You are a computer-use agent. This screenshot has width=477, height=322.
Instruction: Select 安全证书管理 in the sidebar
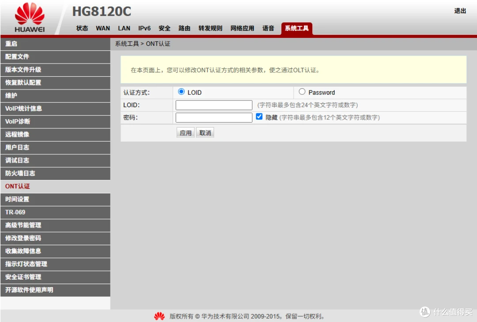[x=55, y=277]
